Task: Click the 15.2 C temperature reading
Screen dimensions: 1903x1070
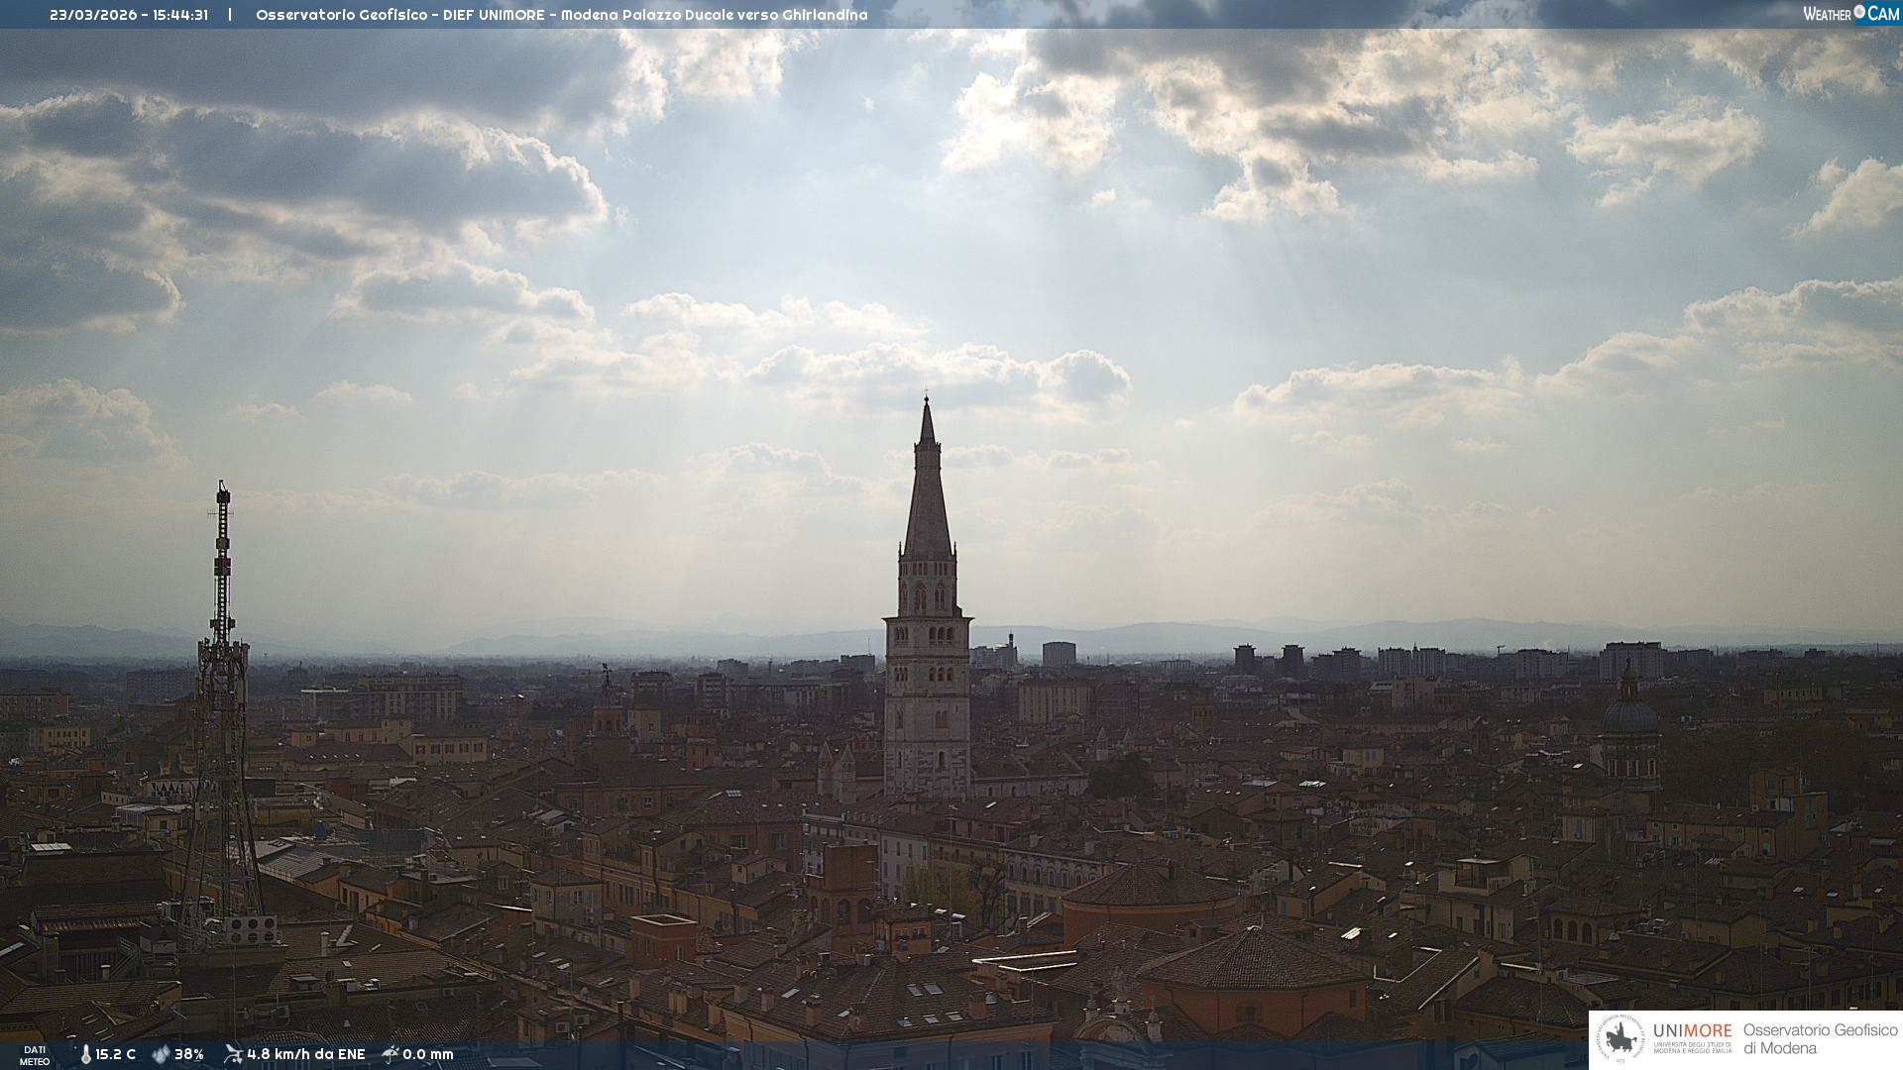Action: click(116, 1054)
